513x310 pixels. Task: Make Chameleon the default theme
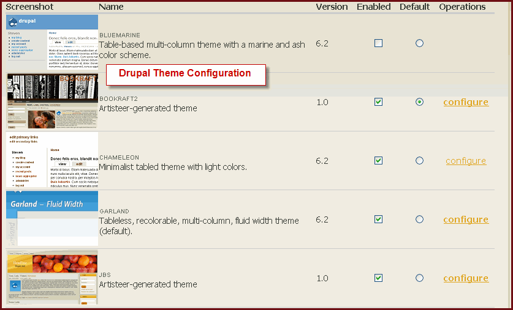pos(419,161)
